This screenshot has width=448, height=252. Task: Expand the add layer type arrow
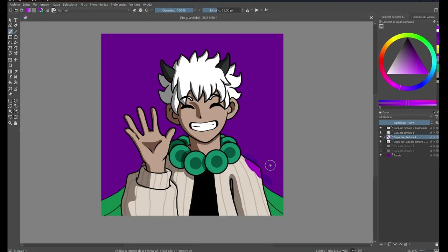pyautogui.click(x=385, y=244)
